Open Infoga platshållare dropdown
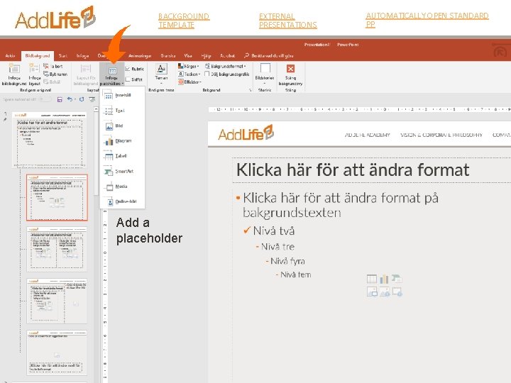The image size is (511, 383). (112, 74)
